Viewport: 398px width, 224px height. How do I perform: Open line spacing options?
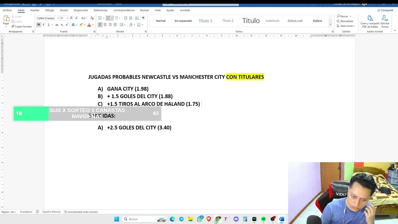pyautogui.click(x=122, y=25)
